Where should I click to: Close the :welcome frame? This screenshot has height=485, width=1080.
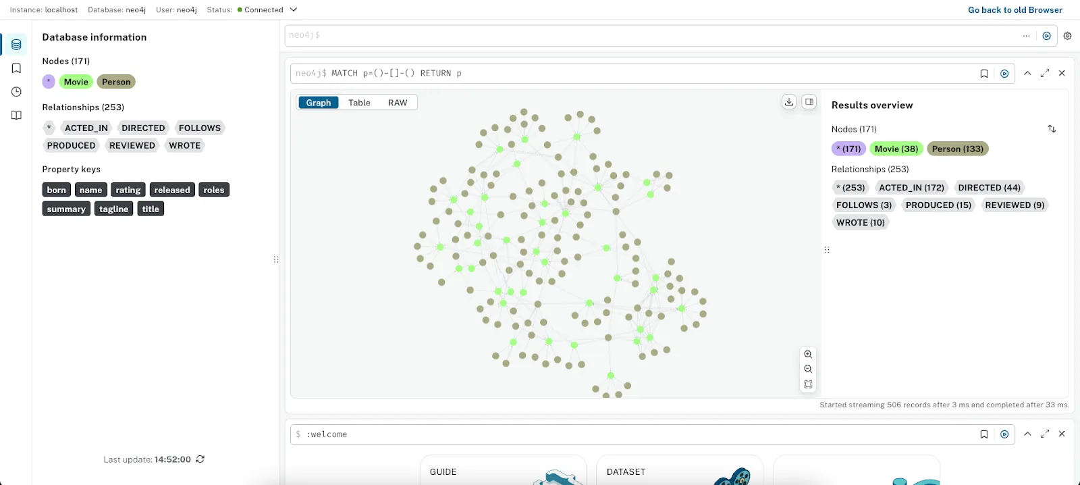(1062, 434)
